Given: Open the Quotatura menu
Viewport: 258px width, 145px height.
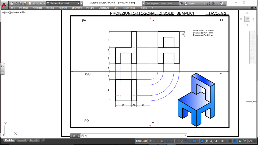Looking at the screenshot, I should tap(104, 8).
